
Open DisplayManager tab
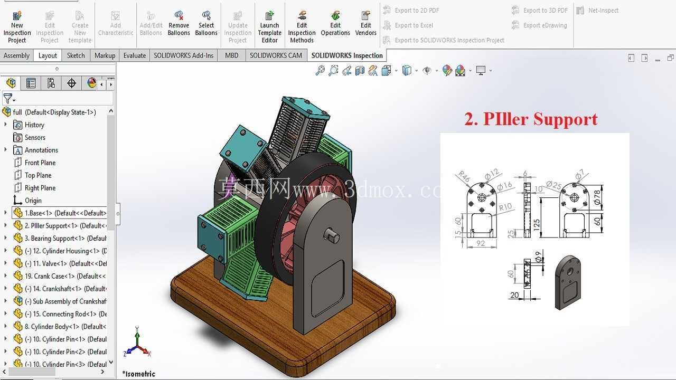91,83
